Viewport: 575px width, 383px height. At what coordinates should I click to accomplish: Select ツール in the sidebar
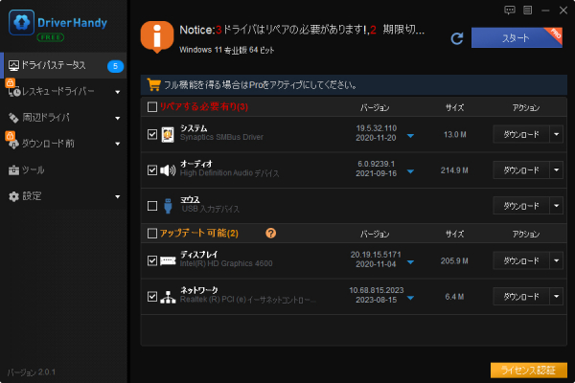(x=34, y=169)
